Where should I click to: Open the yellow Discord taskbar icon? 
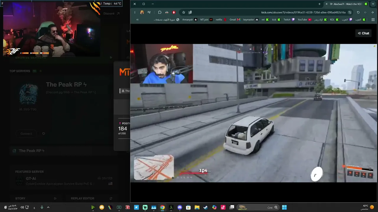102,207
